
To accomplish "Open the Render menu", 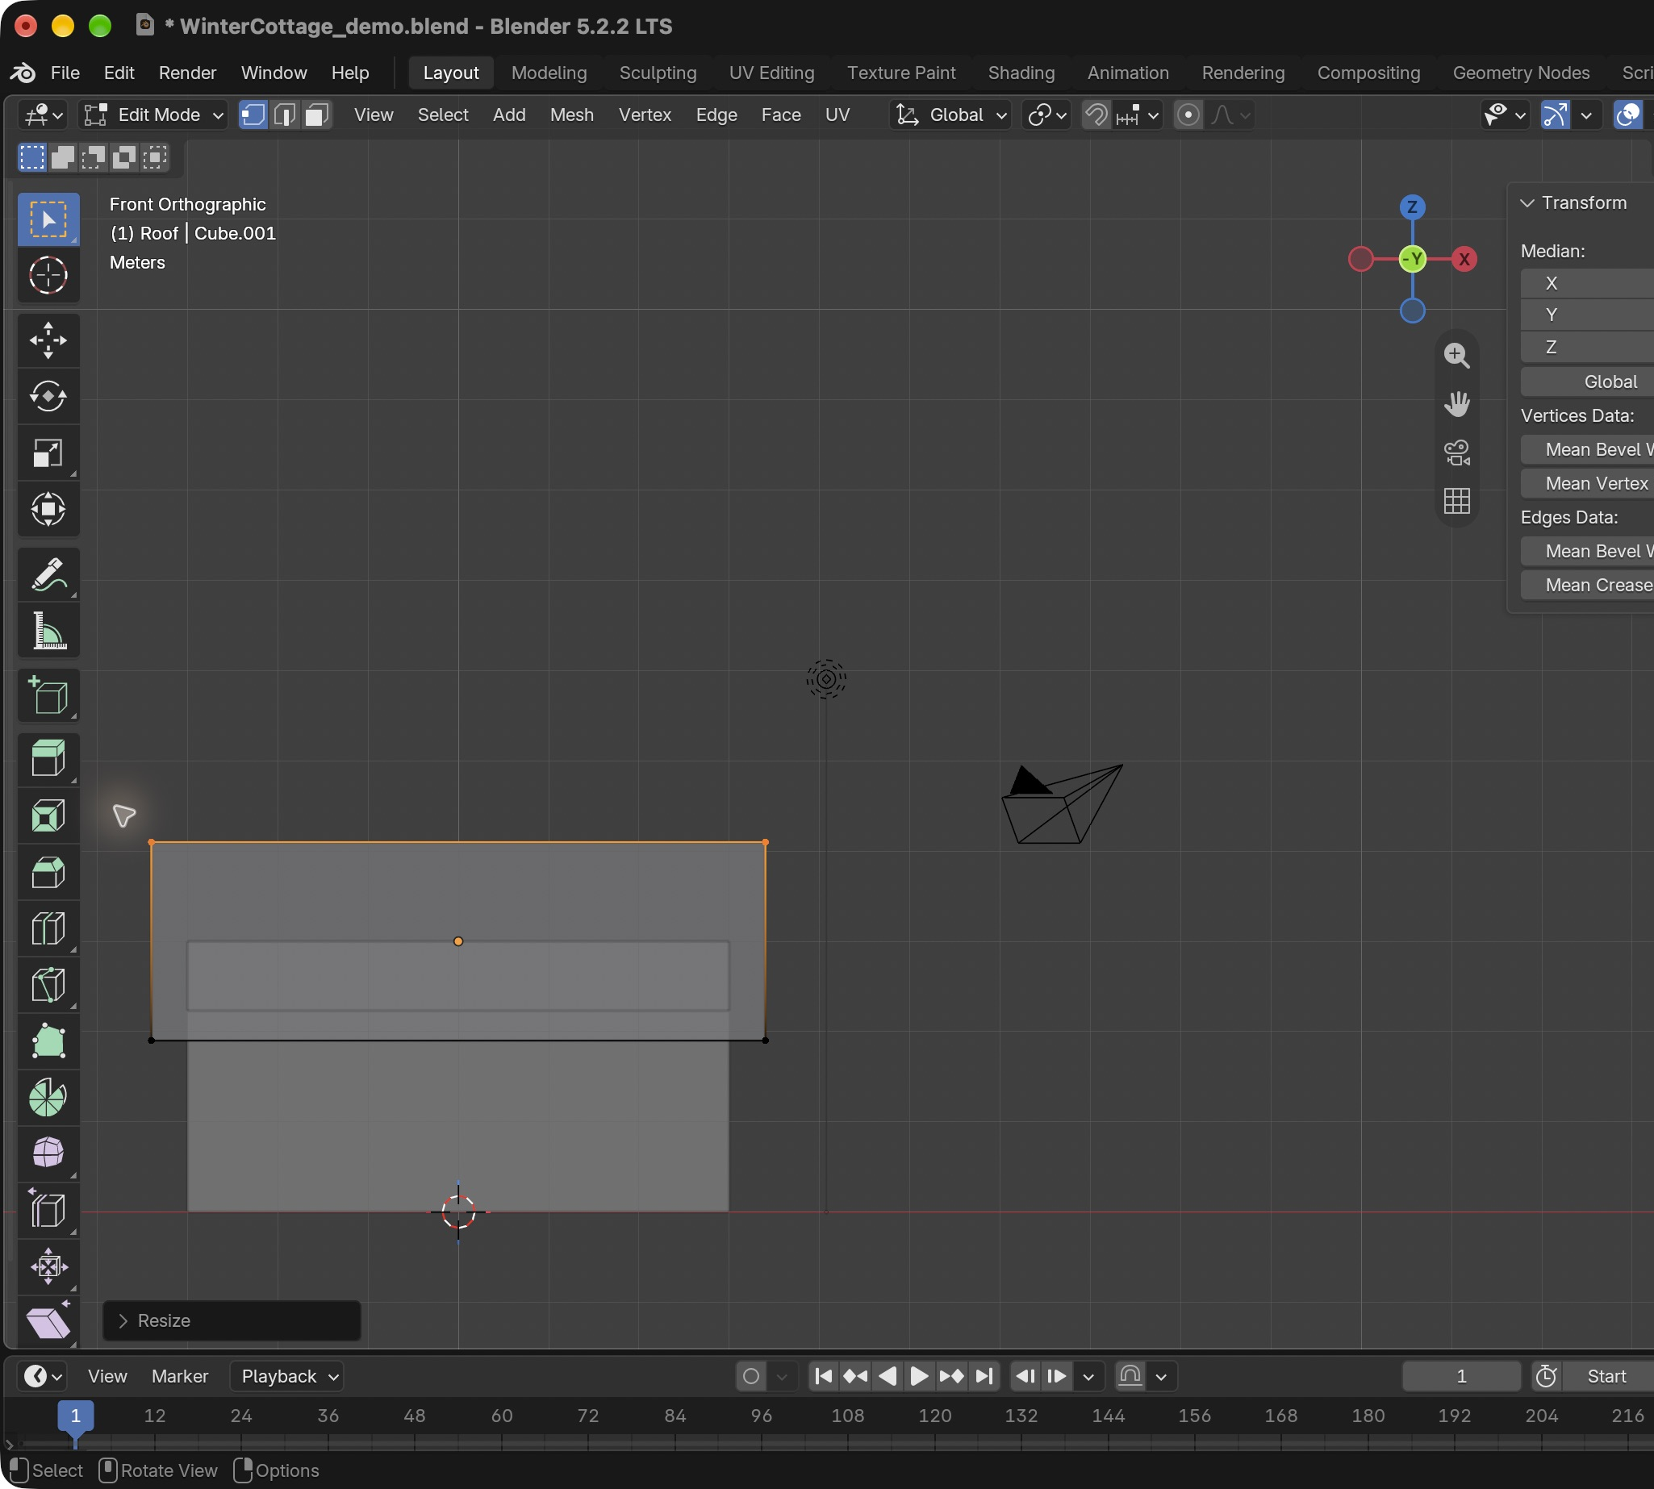I will (187, 73).
